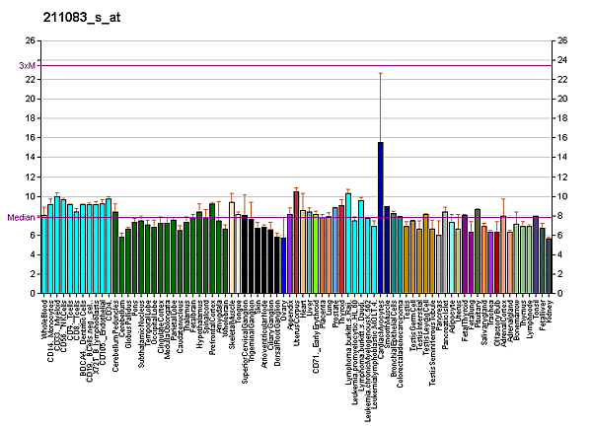
Task: Select the Testis Seminiferous Tubule label
Action: pyautogui.click(x=432, y=343)
